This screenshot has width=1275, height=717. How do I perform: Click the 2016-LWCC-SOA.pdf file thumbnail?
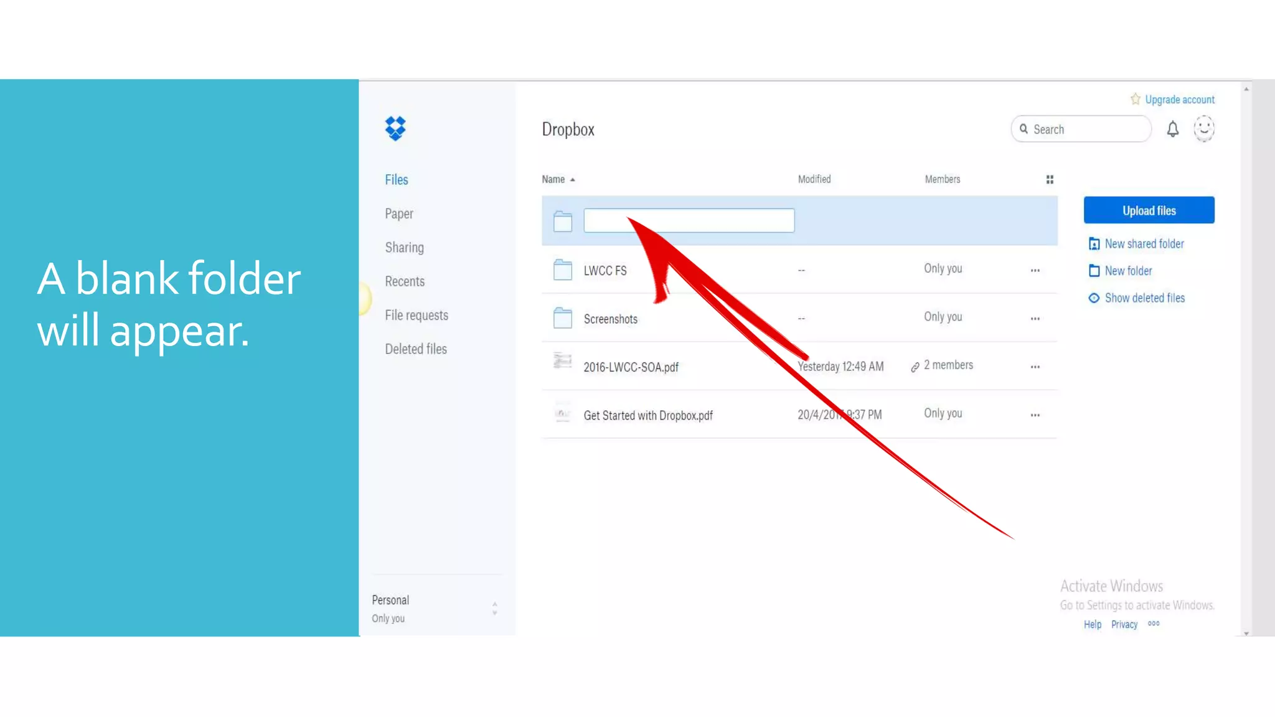point(562,361)
